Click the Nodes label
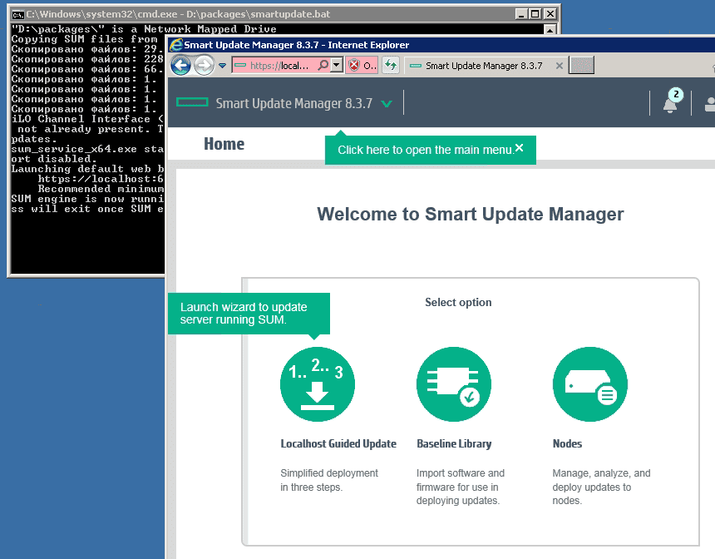Viewport: 715px width, 559px height. tap(567, 443)
